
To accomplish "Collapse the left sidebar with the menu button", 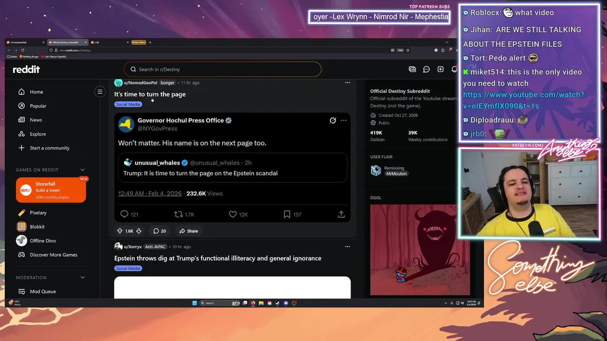I will click(x=100, y=92).
